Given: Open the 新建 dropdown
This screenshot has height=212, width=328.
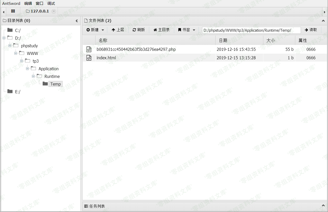Looking at the screenshot, I should coord(95,30).
